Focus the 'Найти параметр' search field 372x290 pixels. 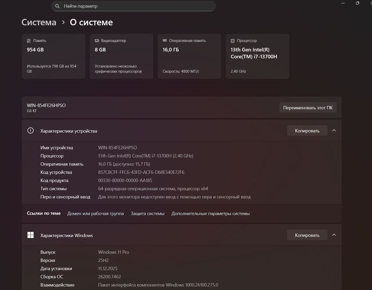133,6
